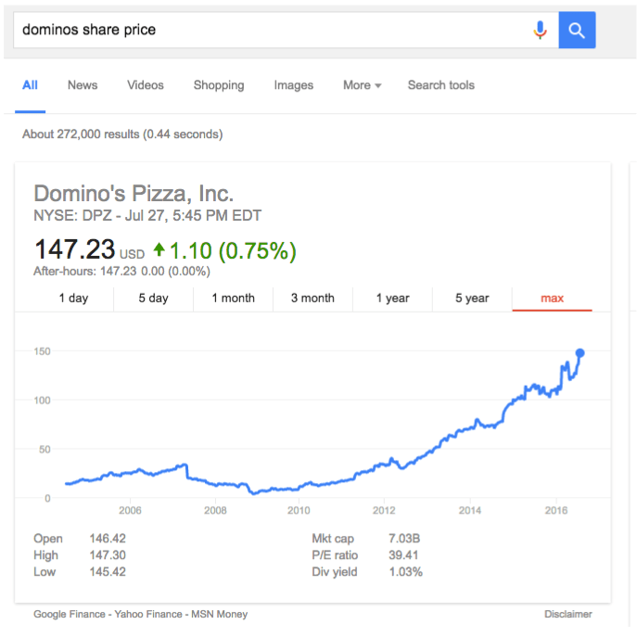Show the 3 month chart range
The image size is (637, 637).
(x=312, y=299)
